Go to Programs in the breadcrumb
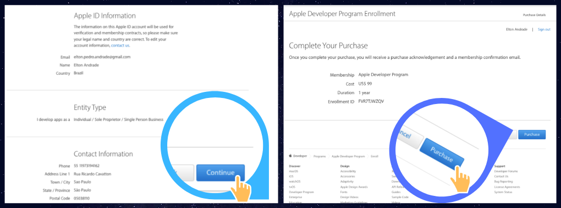Viewport: 561px width, 208px height. (x=320, y=156)
